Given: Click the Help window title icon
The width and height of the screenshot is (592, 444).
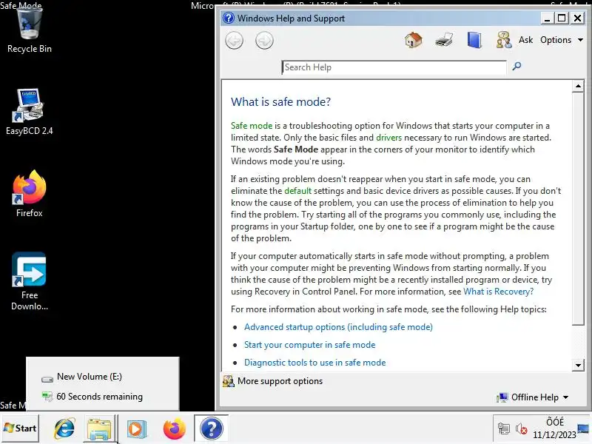Looking at the screenshot, I should point(229,18).
